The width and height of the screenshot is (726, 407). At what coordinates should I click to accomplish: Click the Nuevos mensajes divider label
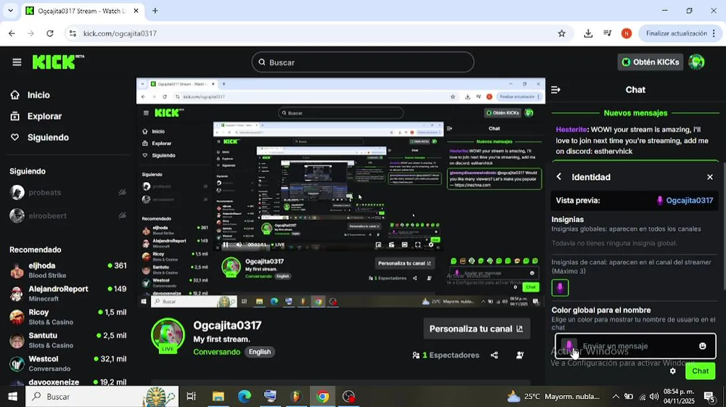[x=636, y=113]
